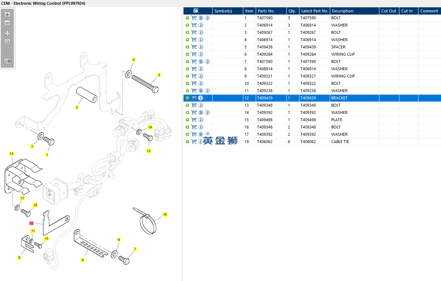The width and height of the screenshot is (441, 281).
Task: Zoom out of the wiring diagram
Action: [7, 23]
